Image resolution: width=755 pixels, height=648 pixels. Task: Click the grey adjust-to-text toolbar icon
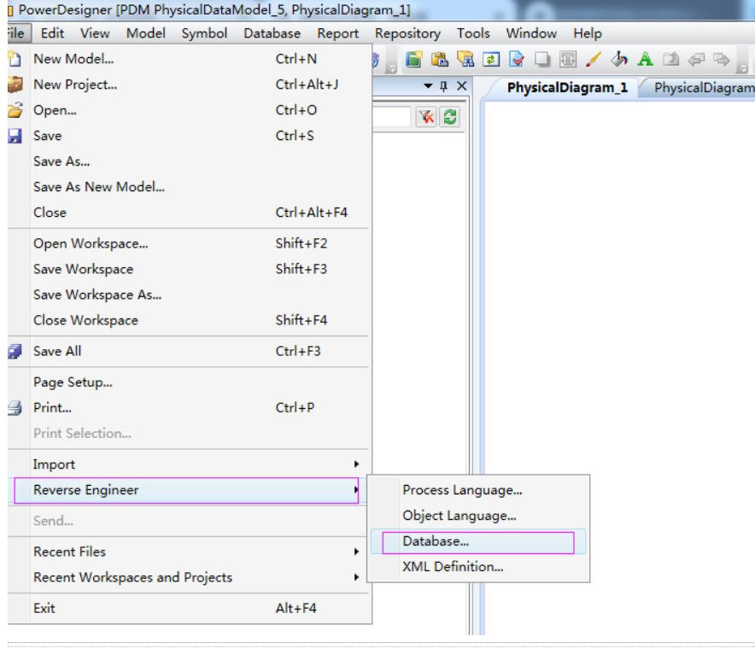click(568, 59)
